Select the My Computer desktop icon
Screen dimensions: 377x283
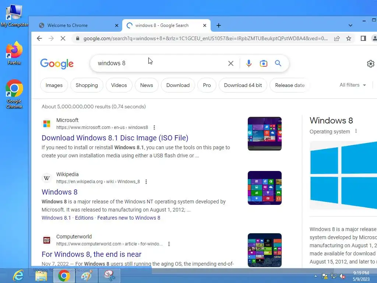(x=14, y=15)
